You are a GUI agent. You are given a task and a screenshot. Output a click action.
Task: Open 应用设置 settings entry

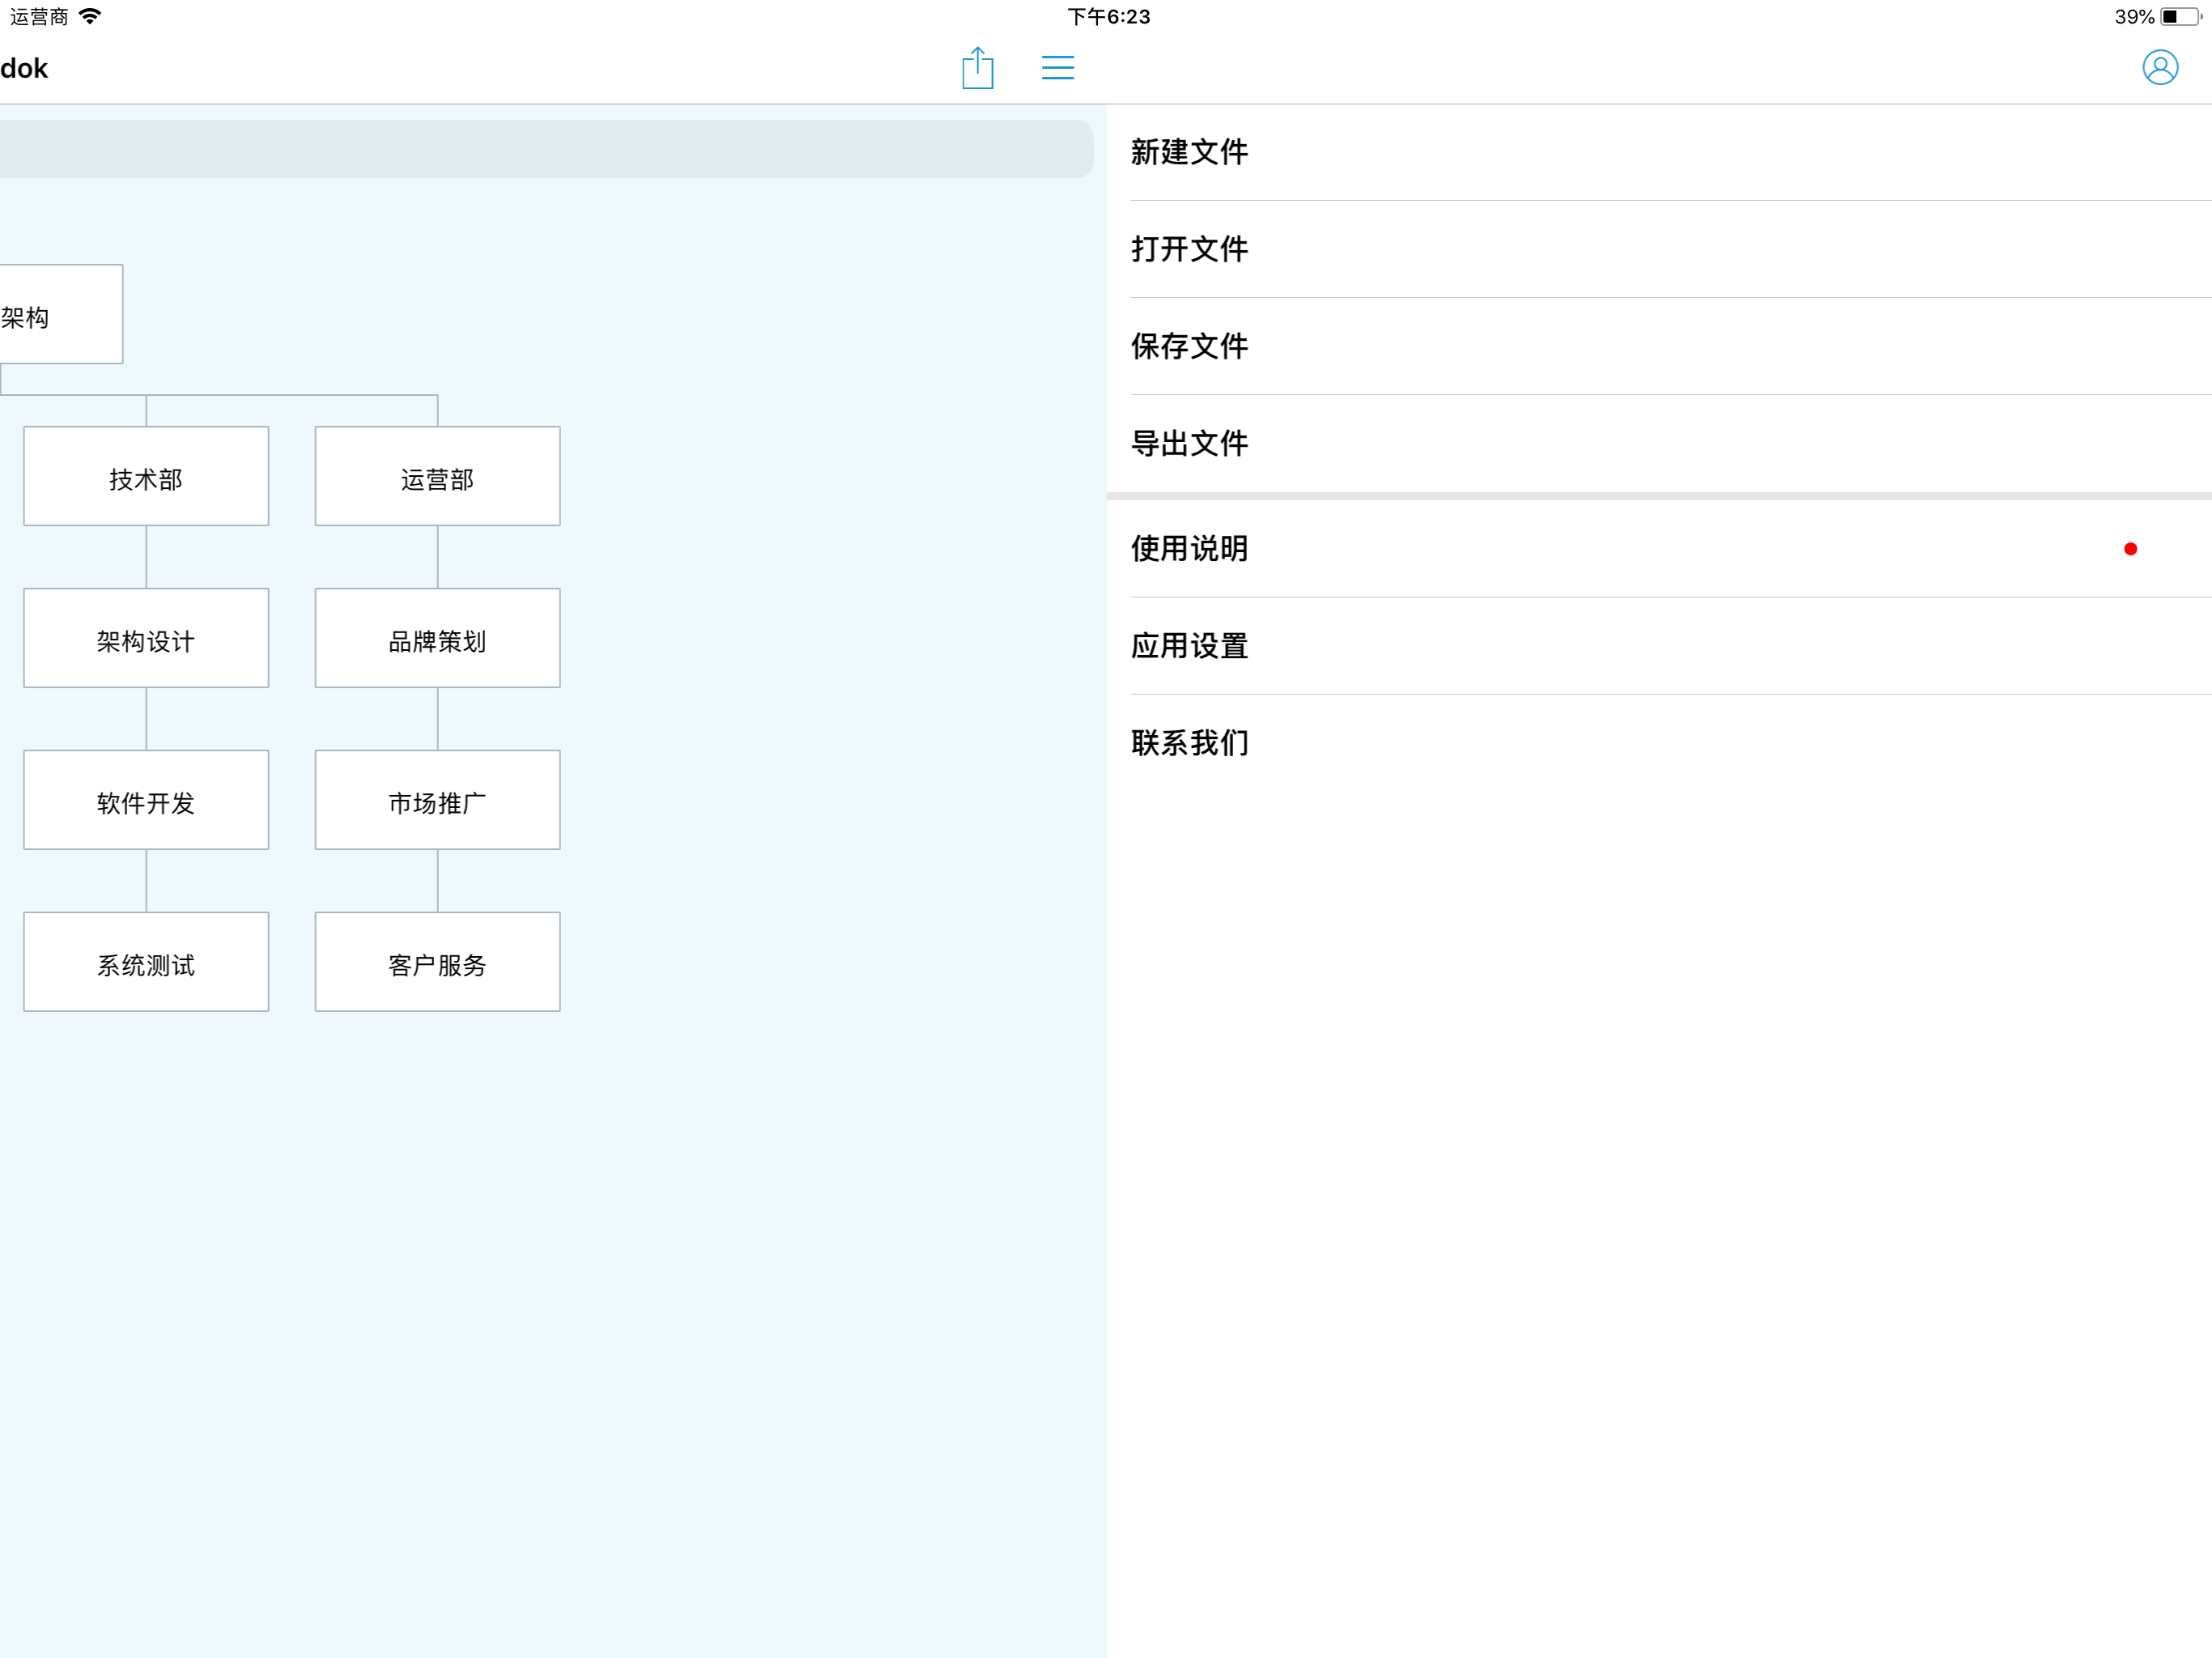click(x=1189, y=646)
